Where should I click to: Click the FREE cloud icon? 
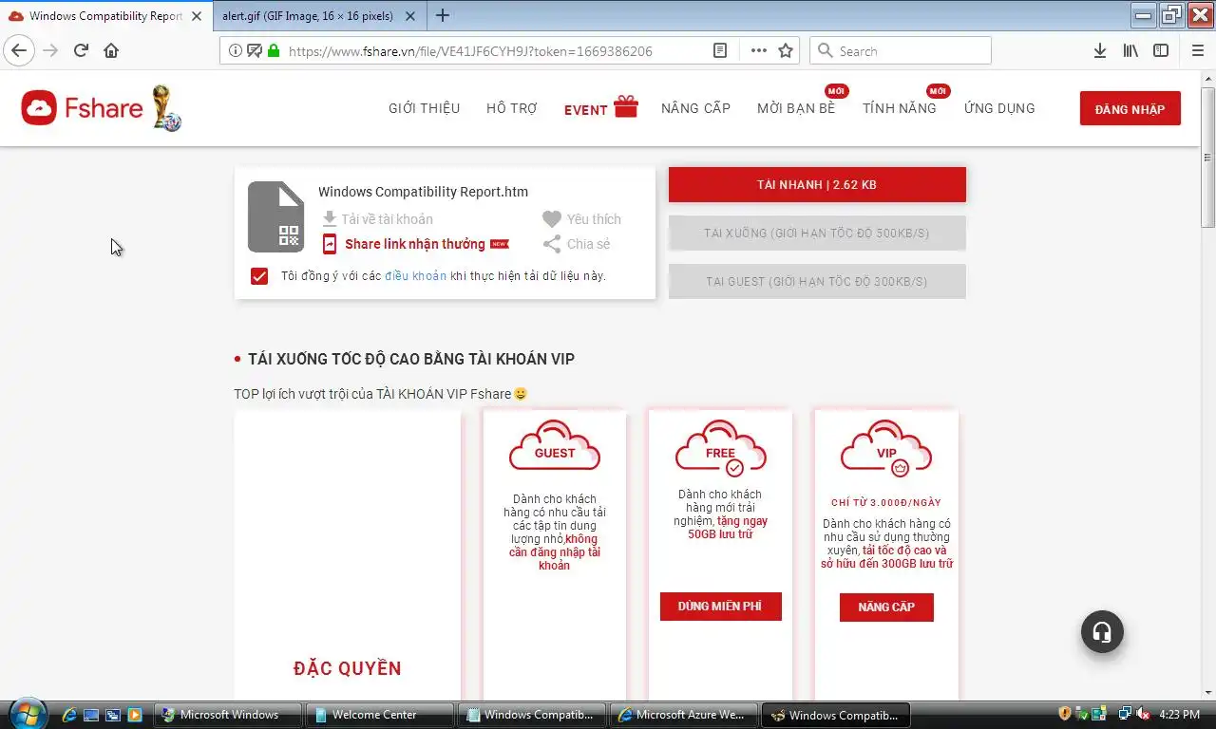click(x=720, y=446)
